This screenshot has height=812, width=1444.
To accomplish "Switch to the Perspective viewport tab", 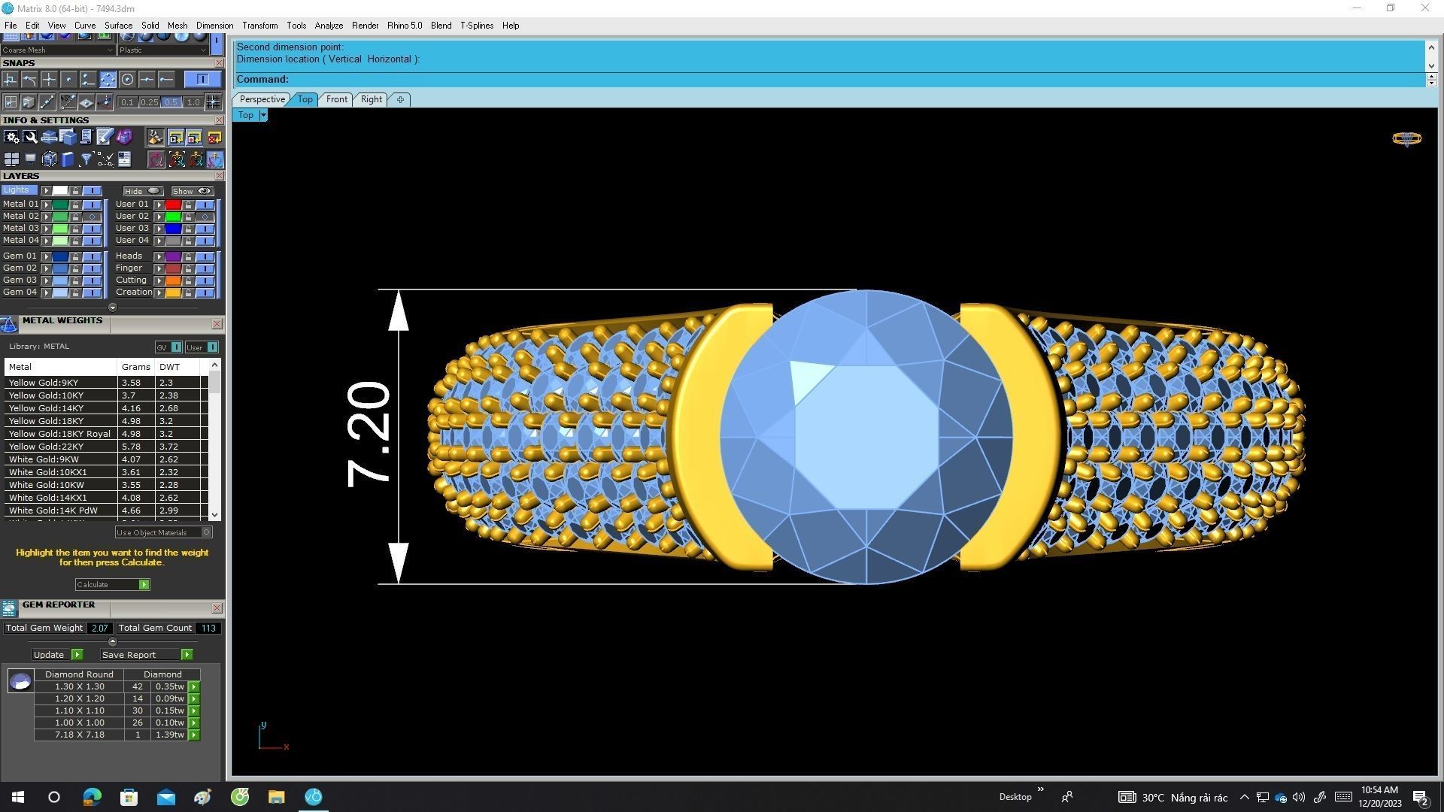I will click(262, 99).
